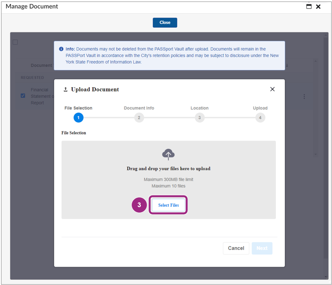Select the step 1 File Selection circle
332x285 pixels.
[78, 118]
